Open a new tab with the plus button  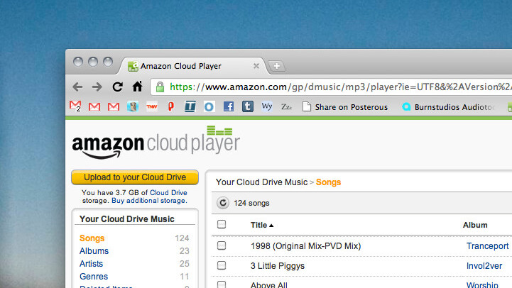pyautogui.click(x=276, y=67)
